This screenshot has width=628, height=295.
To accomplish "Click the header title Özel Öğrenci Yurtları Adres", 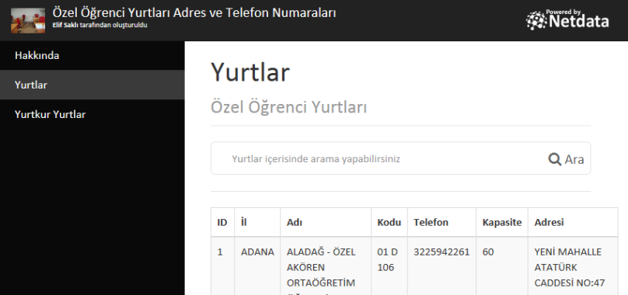I will [x=194, y=12].
